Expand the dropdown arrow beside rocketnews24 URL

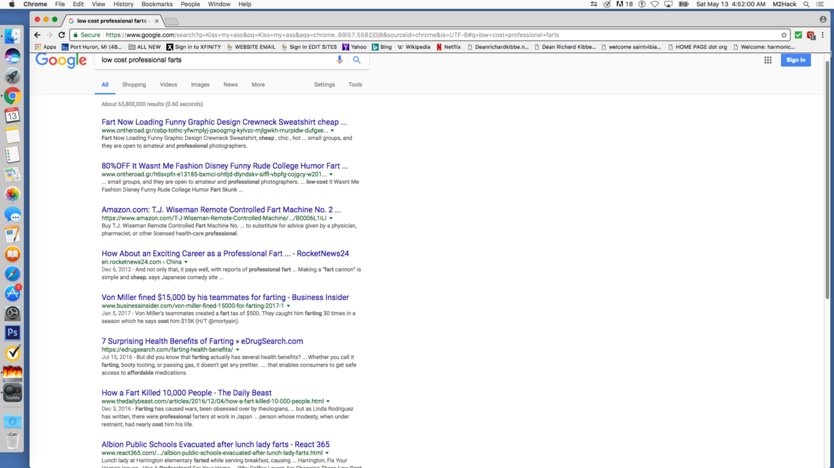(186, 263)
